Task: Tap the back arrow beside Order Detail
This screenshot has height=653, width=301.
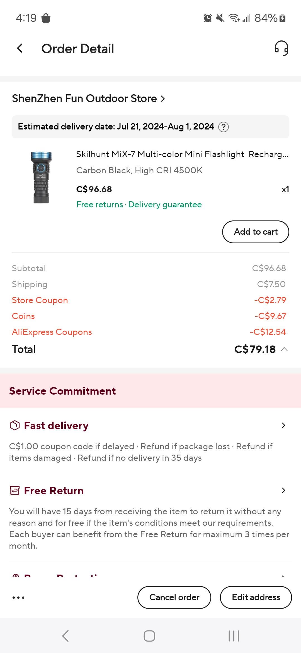Action: (x=20, y=49)
